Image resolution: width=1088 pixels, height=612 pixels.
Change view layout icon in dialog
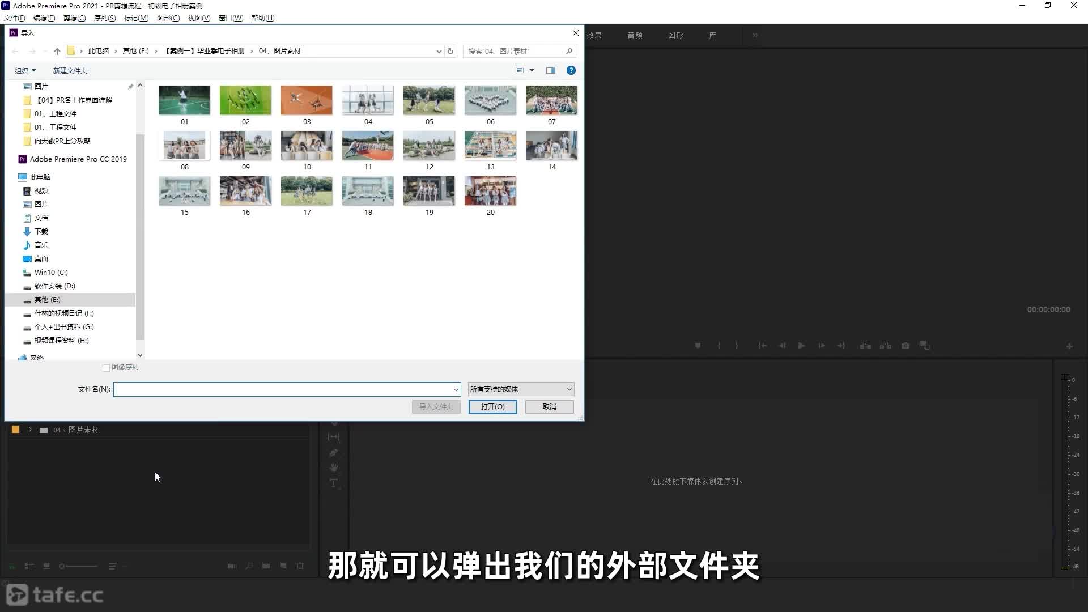(x=520, y=70)
